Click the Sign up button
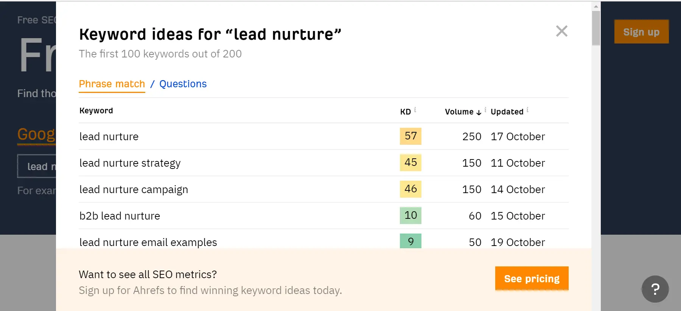 (x=641, y=32)
